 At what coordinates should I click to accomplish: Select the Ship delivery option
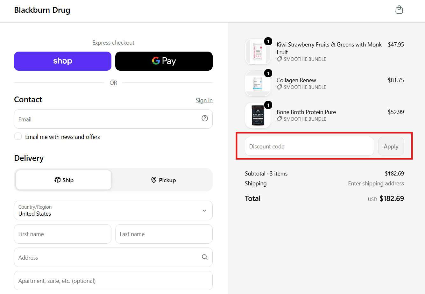point(64,180)
